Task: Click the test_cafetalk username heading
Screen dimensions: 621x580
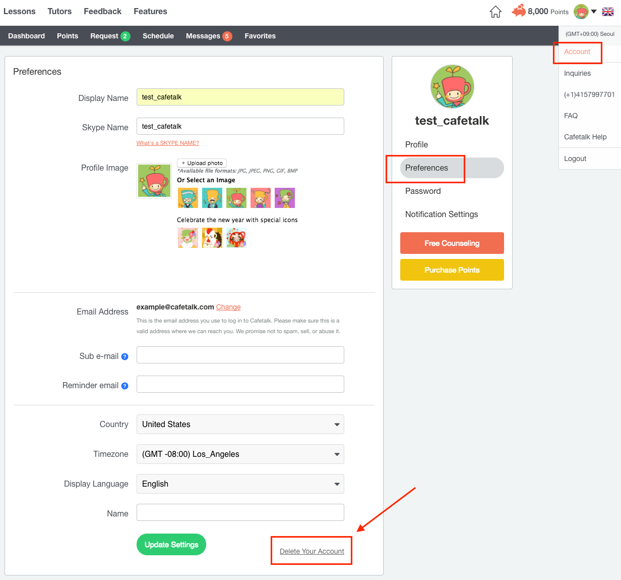Action: coord(452,121)
